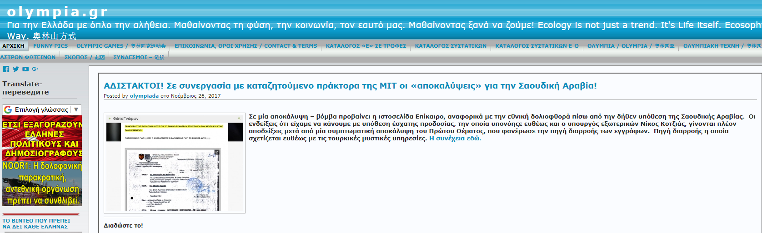Follow the Η συνέχεια εδώ link
The width and height of the screenshot is (762, 233).
455,139
